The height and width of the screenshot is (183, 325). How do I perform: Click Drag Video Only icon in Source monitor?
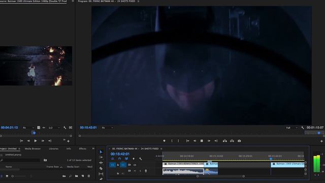(39, 128)
